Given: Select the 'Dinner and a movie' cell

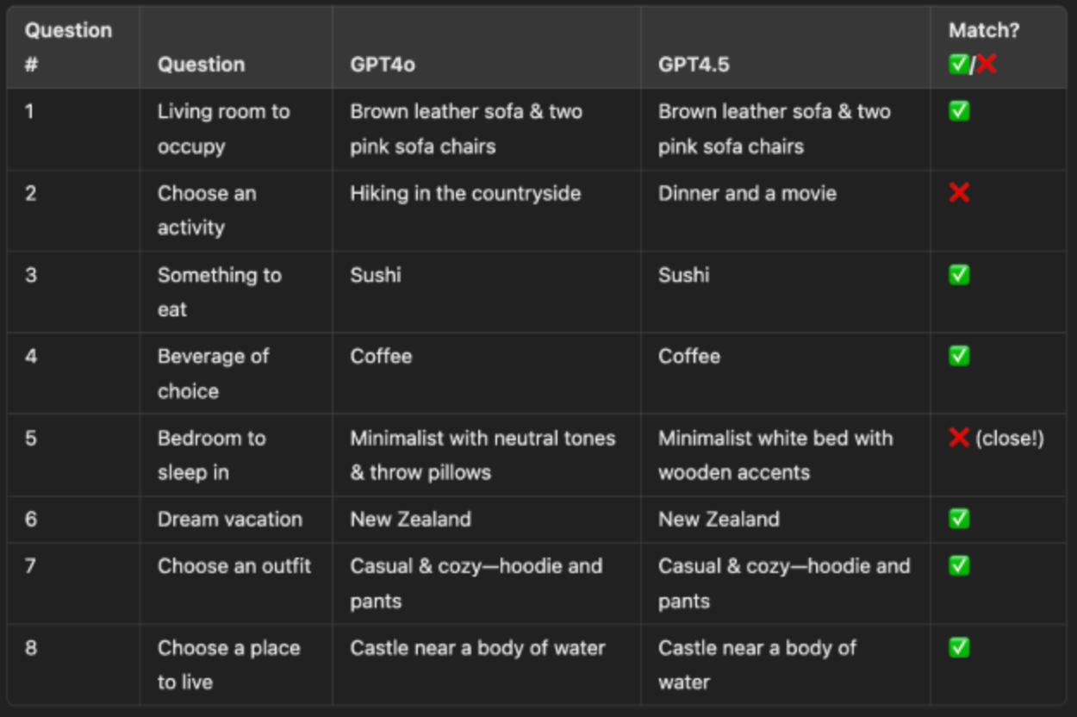Looking at the screenshot, I should click(x=747, y=193).
